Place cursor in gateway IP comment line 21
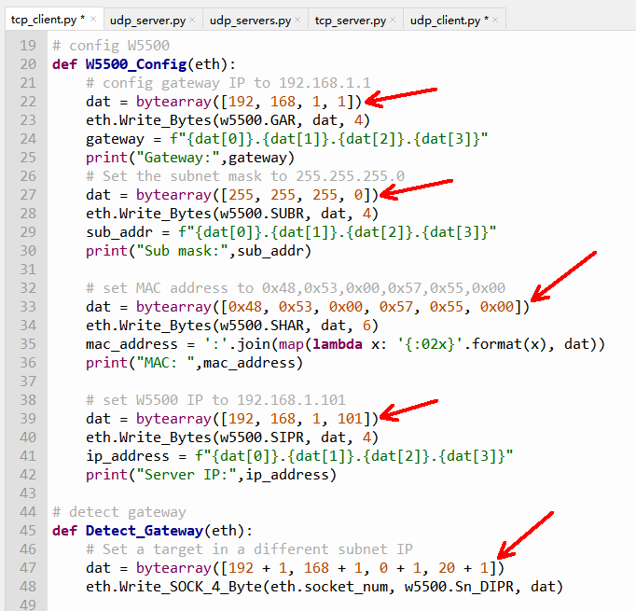The width and height of the screenshot is (636, 611). click(228, 83)
